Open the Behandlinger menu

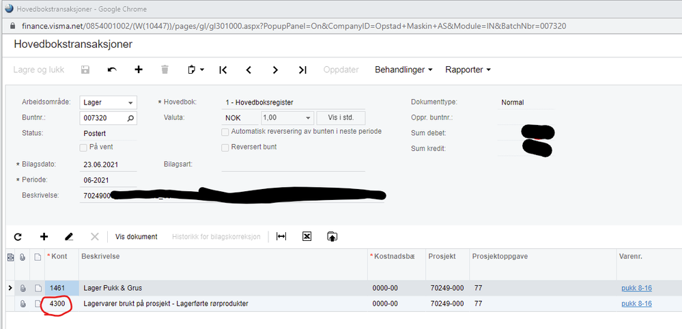[x=403, y=70]
